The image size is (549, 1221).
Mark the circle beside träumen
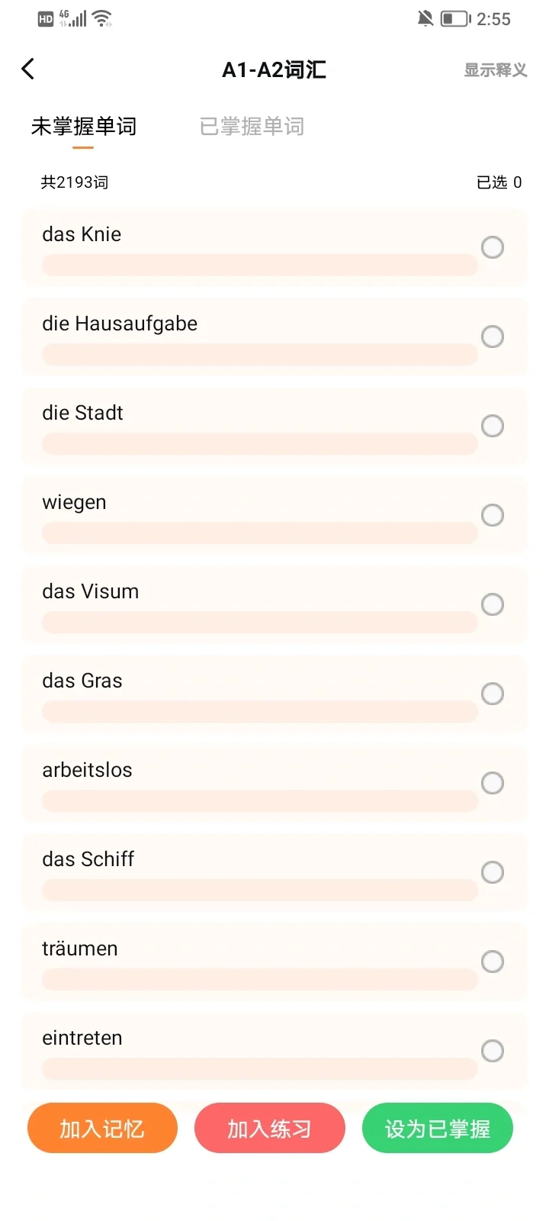493,962
